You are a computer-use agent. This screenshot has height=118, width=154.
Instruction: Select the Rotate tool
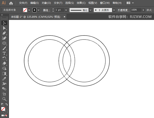pyautogui.click(x=4, y=58)
